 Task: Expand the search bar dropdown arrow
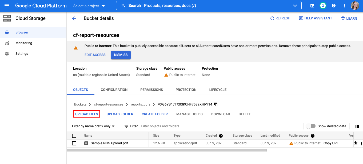(x=295, y=6)
